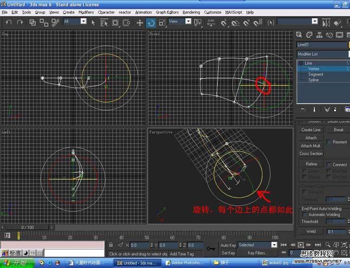The image size is (350, 268).
Task: Click the Set Keys key icon
Action: tap(211, 249)
